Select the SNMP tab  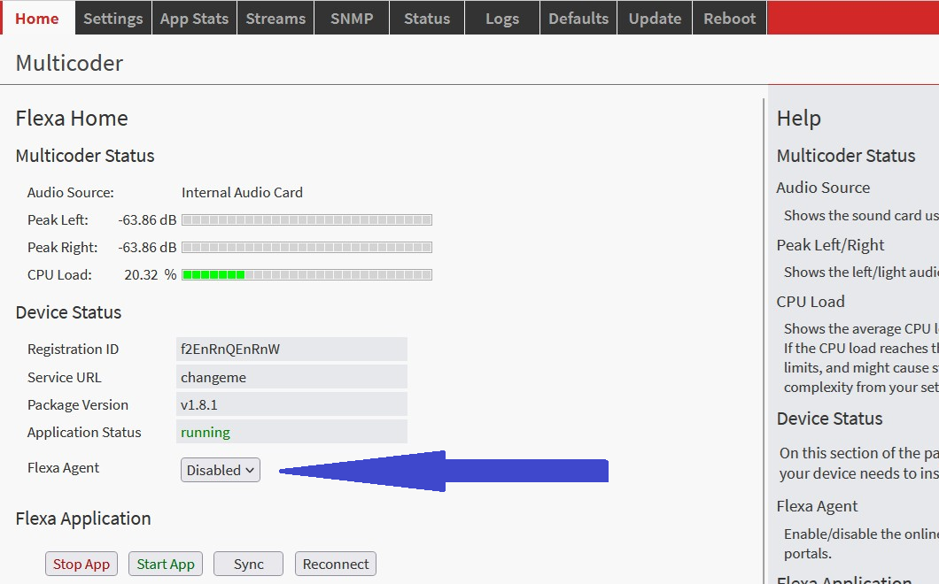click(x=352, y=18)
